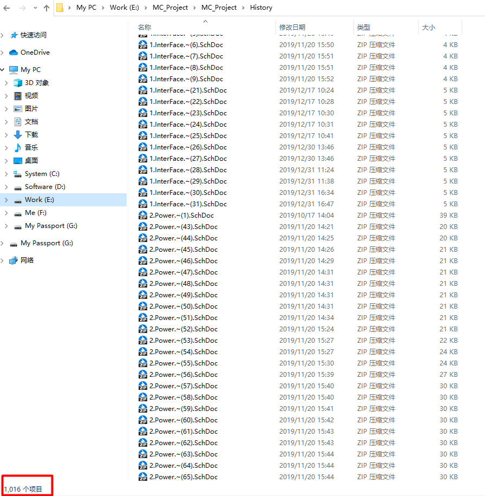Click the 39 KB size cell
This screenshot has width=485, height=496.
448,216
